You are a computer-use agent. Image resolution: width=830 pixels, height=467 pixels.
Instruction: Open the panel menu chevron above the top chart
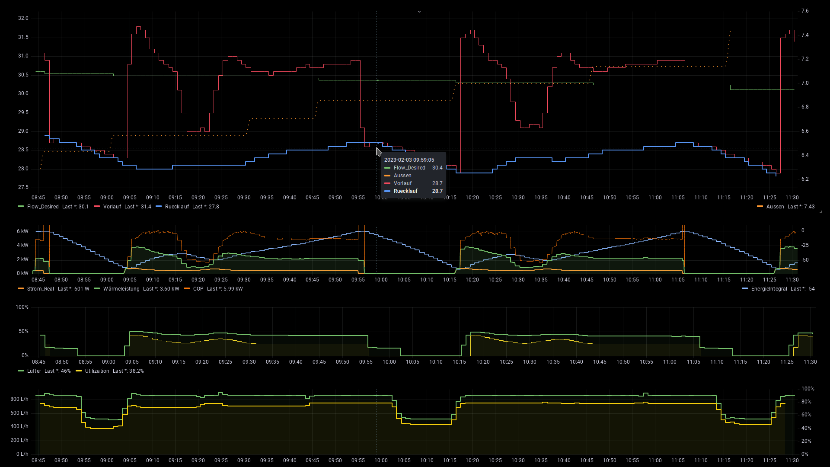(x=419, y=12)
